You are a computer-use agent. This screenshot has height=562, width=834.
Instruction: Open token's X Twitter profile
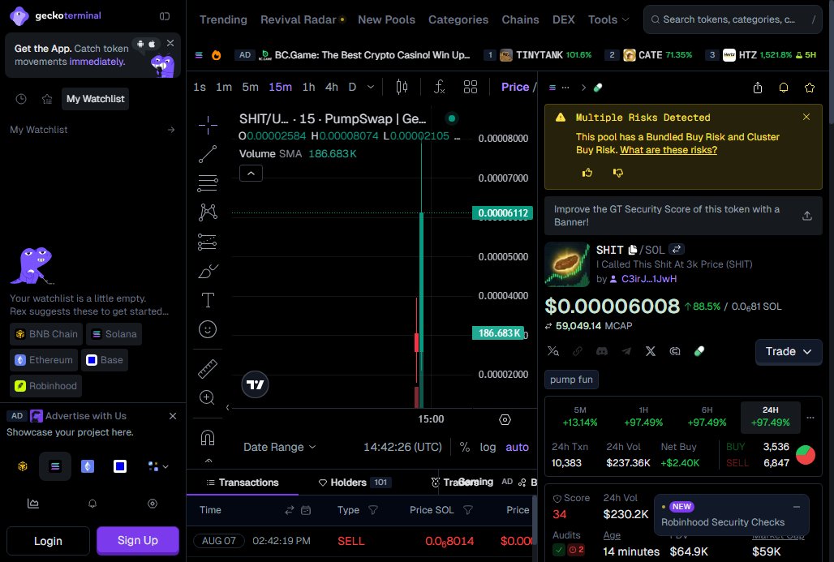(651, 351)
